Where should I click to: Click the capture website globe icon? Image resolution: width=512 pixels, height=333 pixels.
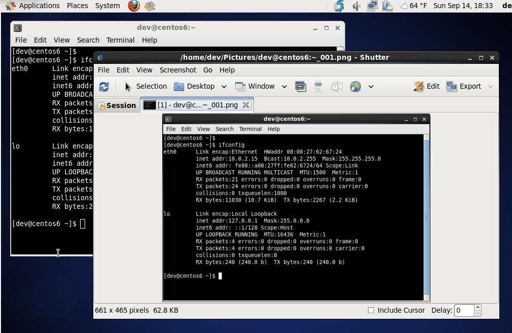(x=355, y=87)
